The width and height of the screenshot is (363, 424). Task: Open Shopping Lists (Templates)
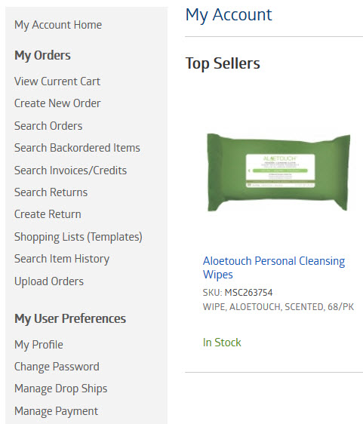(78, 237)
